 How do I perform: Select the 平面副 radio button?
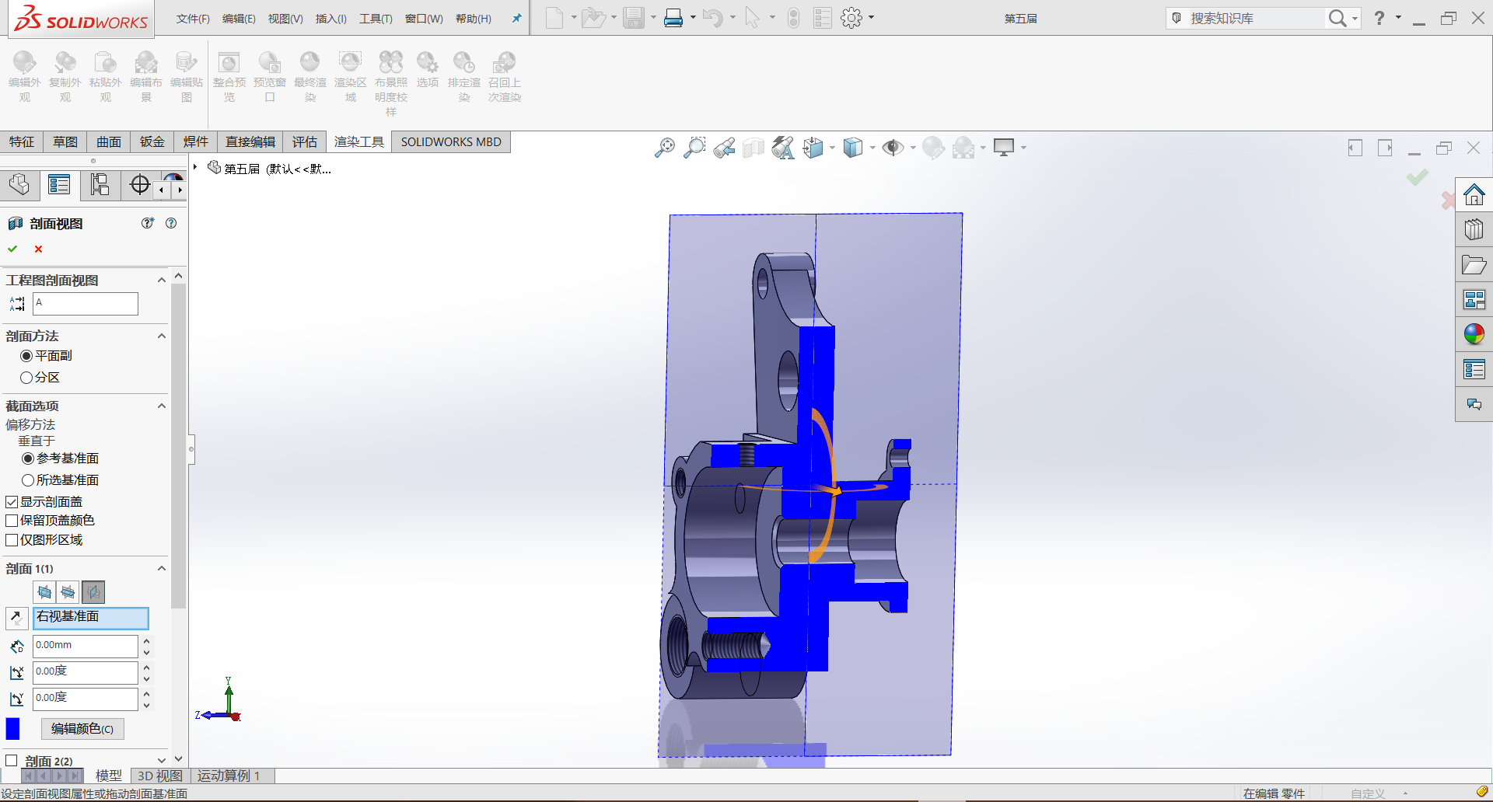26,356
